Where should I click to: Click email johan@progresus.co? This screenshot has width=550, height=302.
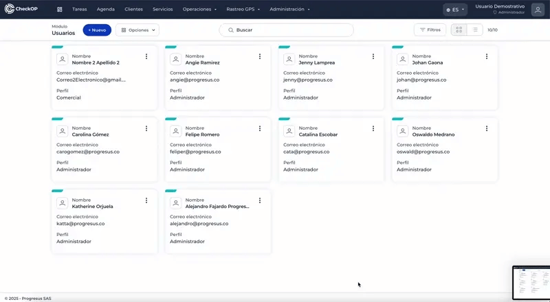421,80
